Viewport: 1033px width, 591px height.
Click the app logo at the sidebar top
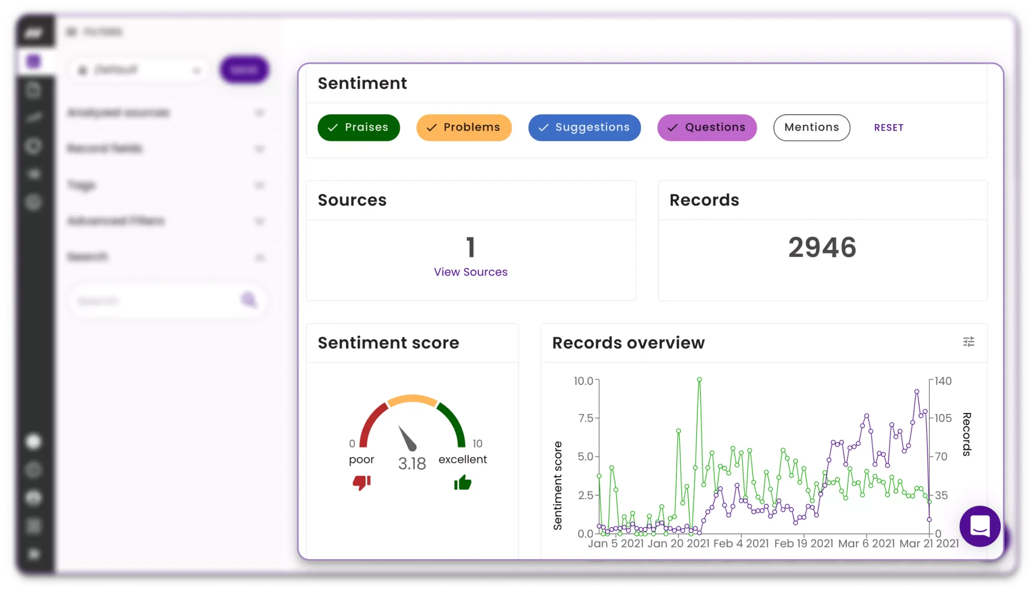tap(34, 32)
